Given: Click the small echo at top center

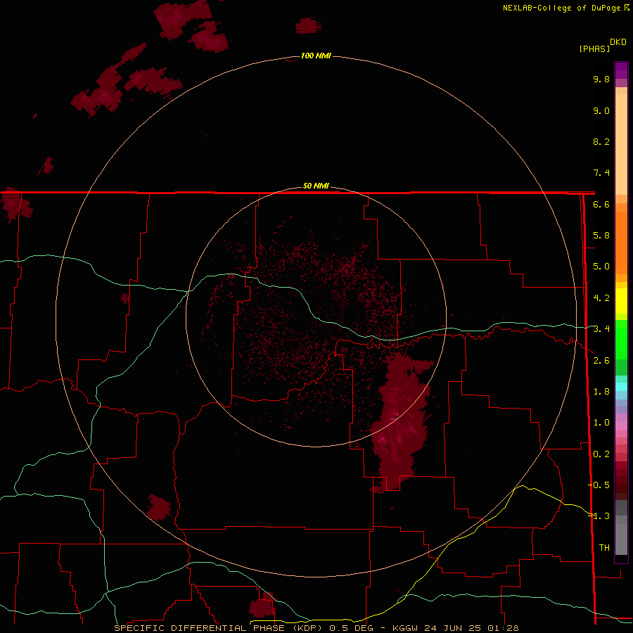Looking at the screenshot, I should pos(309,26).
